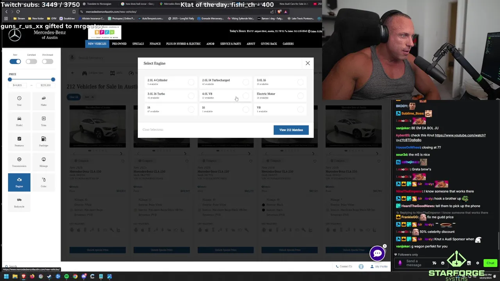
Task: Open the Specials nav menu
Action: coord(138,44)
